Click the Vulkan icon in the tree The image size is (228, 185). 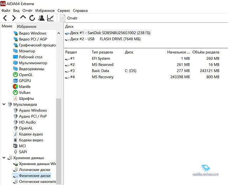point(15,93)
